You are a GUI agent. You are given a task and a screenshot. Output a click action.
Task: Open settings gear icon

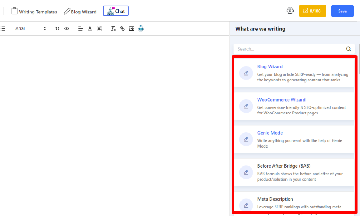pyautogui.click(x=290, y=11)
